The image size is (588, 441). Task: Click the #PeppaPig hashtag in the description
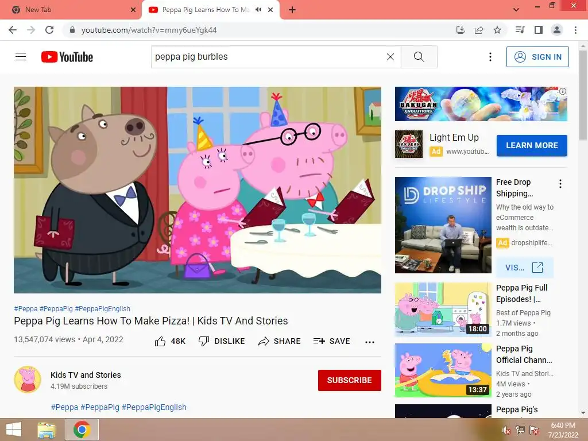pyautogui.click(x=100, y=407)
